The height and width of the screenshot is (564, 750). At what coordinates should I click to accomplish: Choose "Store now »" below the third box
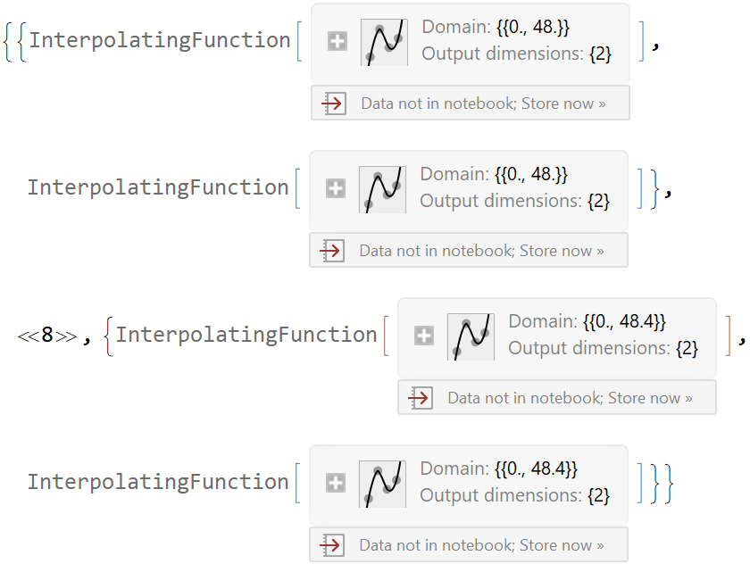click(x=649, y=398)
